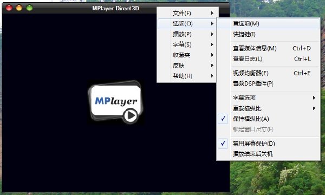
Task: Expand the 文件(F) submenu
Action: point(186,13)
